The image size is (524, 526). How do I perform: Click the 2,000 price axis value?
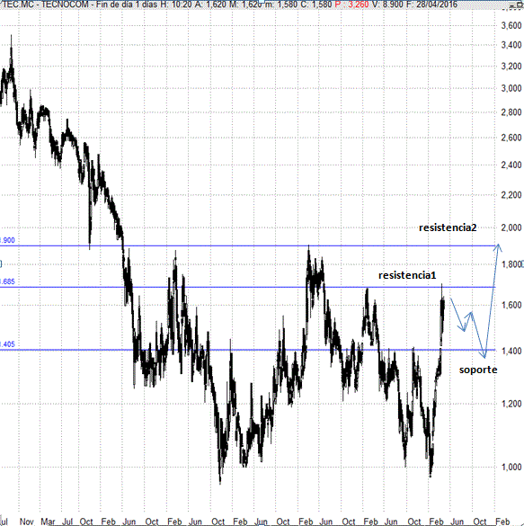coord(511,227)
